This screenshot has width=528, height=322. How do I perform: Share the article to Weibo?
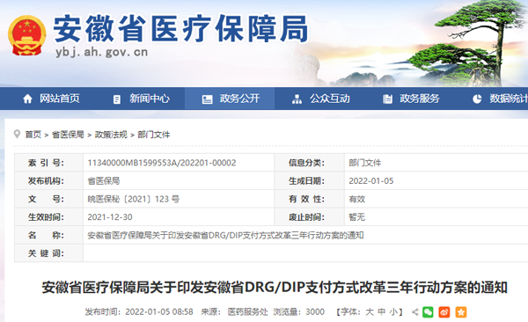(x=444, y=312)
